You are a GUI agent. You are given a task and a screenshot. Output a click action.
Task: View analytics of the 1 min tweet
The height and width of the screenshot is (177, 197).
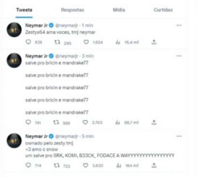pyautogui.click(x=118, y=42)
